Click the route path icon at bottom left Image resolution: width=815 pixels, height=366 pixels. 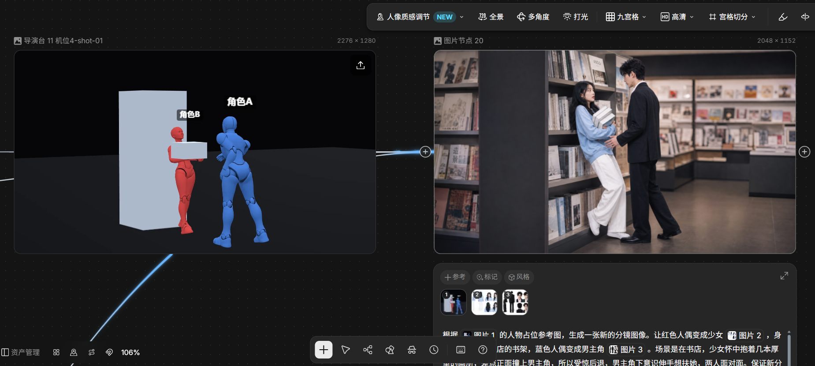[x=92, y=352]
